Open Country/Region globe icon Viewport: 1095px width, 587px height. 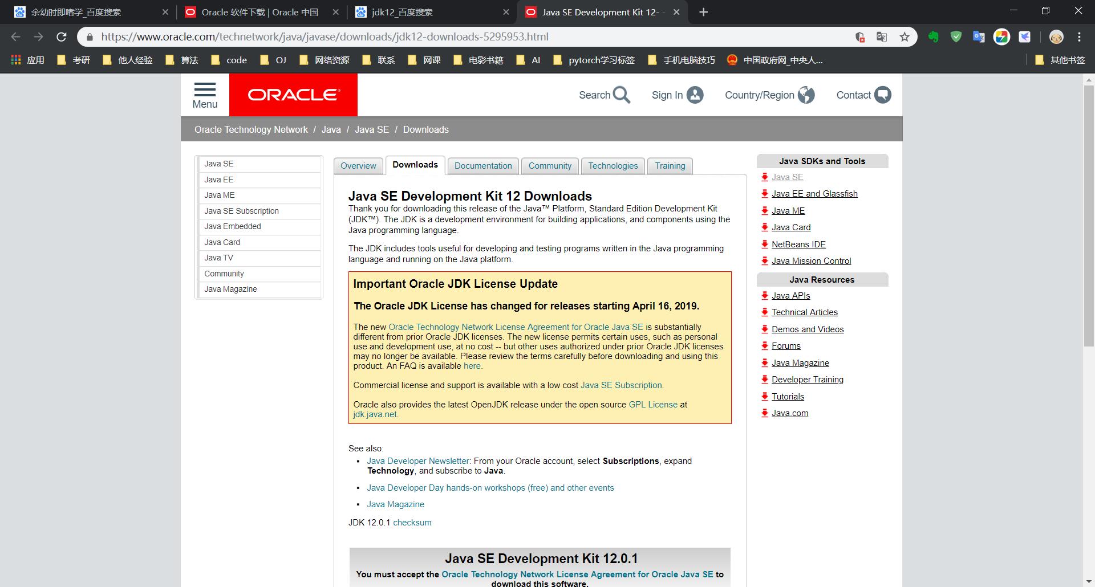(x=806, y=95)
